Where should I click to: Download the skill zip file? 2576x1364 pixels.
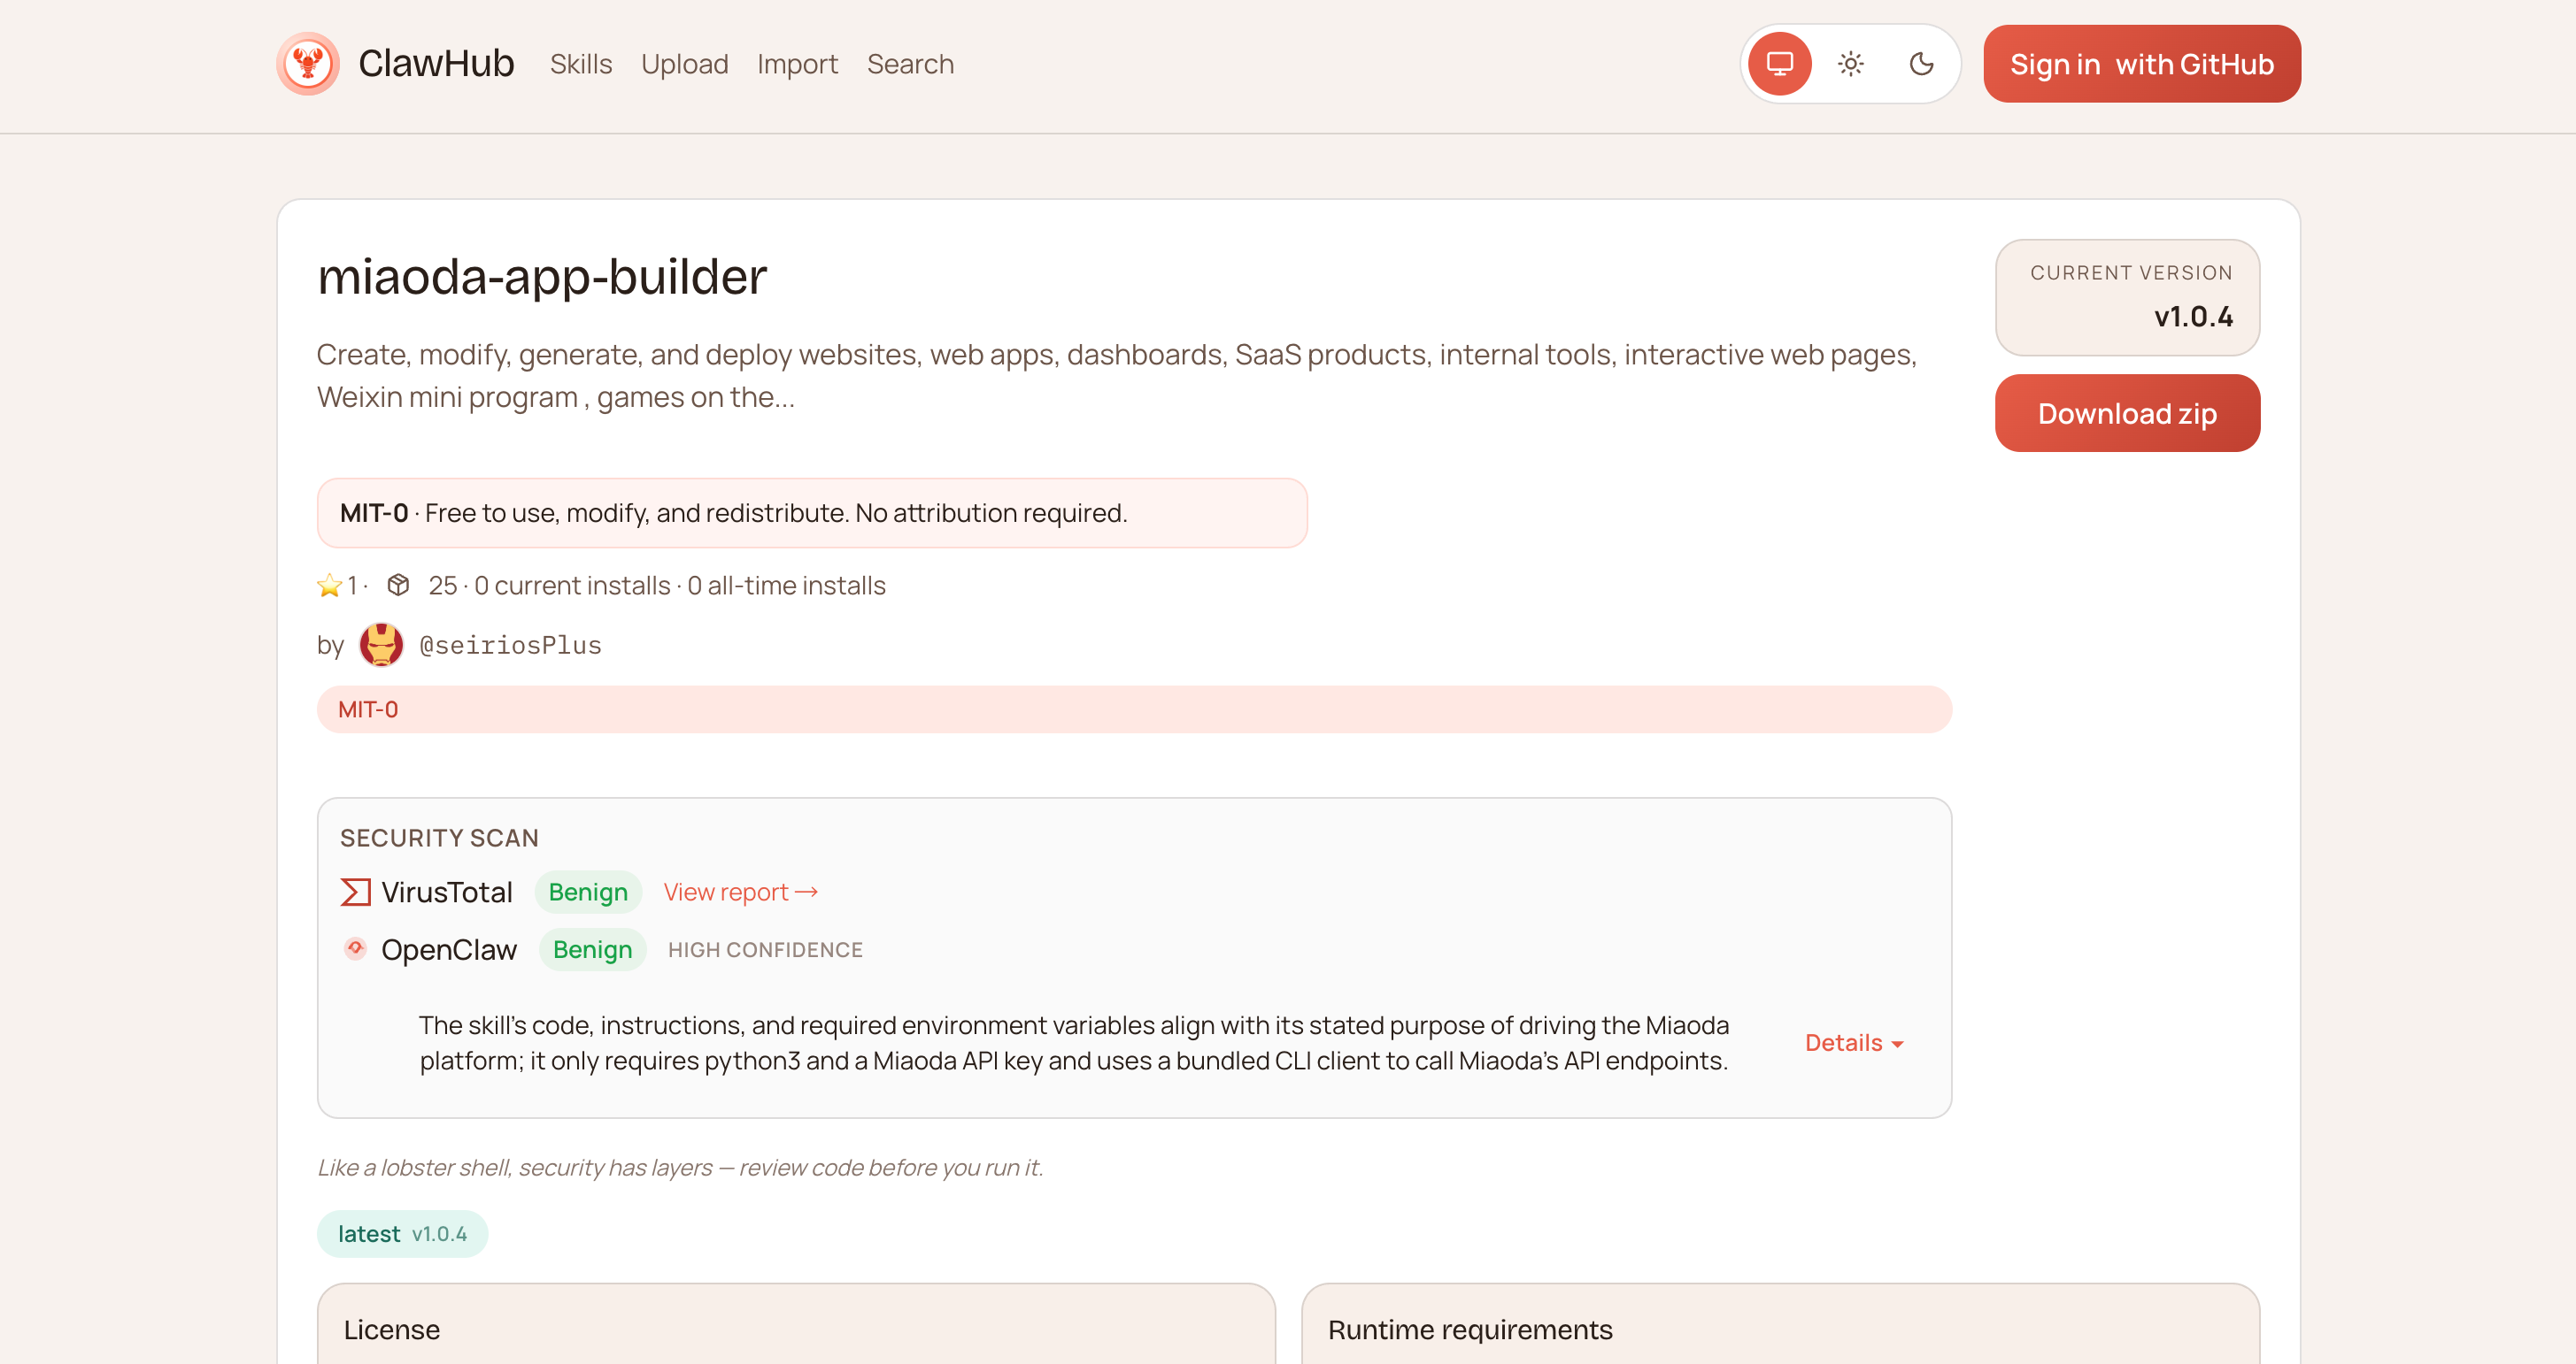click(2126, 414)
